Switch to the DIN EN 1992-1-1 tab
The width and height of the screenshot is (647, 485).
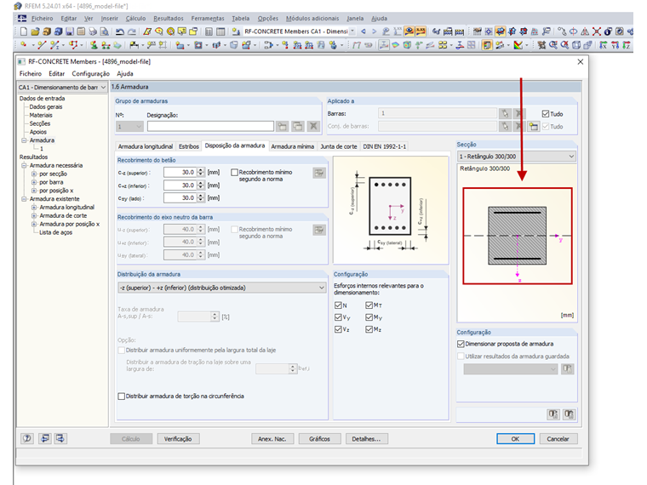(384, 146)
